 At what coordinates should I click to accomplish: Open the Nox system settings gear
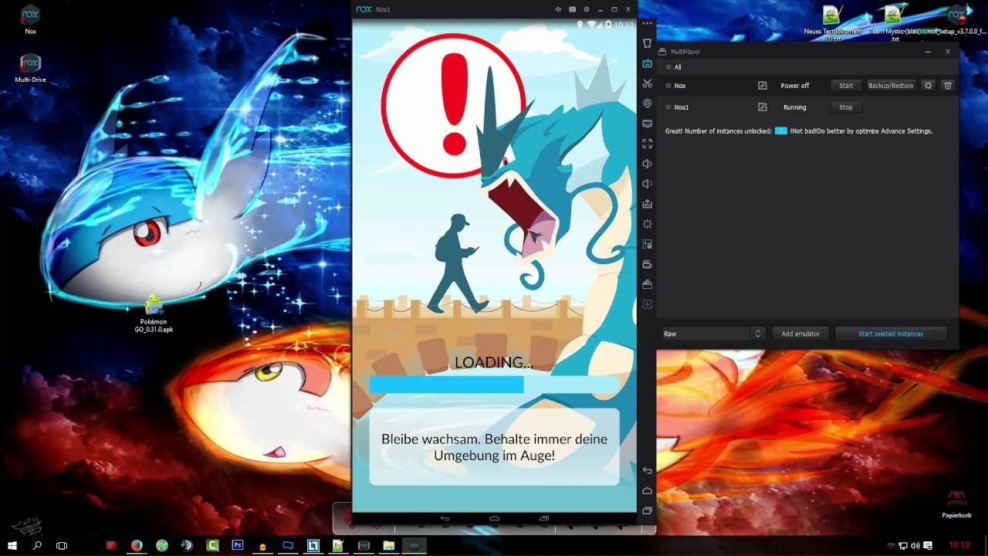pos(586,9)
